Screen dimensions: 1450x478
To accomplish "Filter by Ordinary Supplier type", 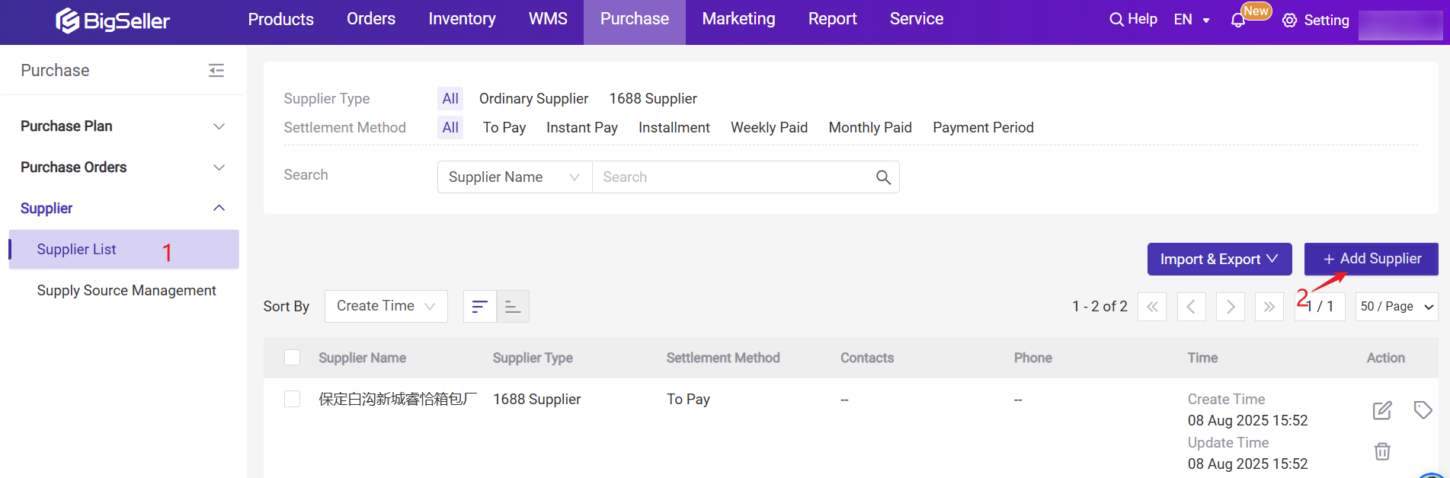I will tap(533, 99).
